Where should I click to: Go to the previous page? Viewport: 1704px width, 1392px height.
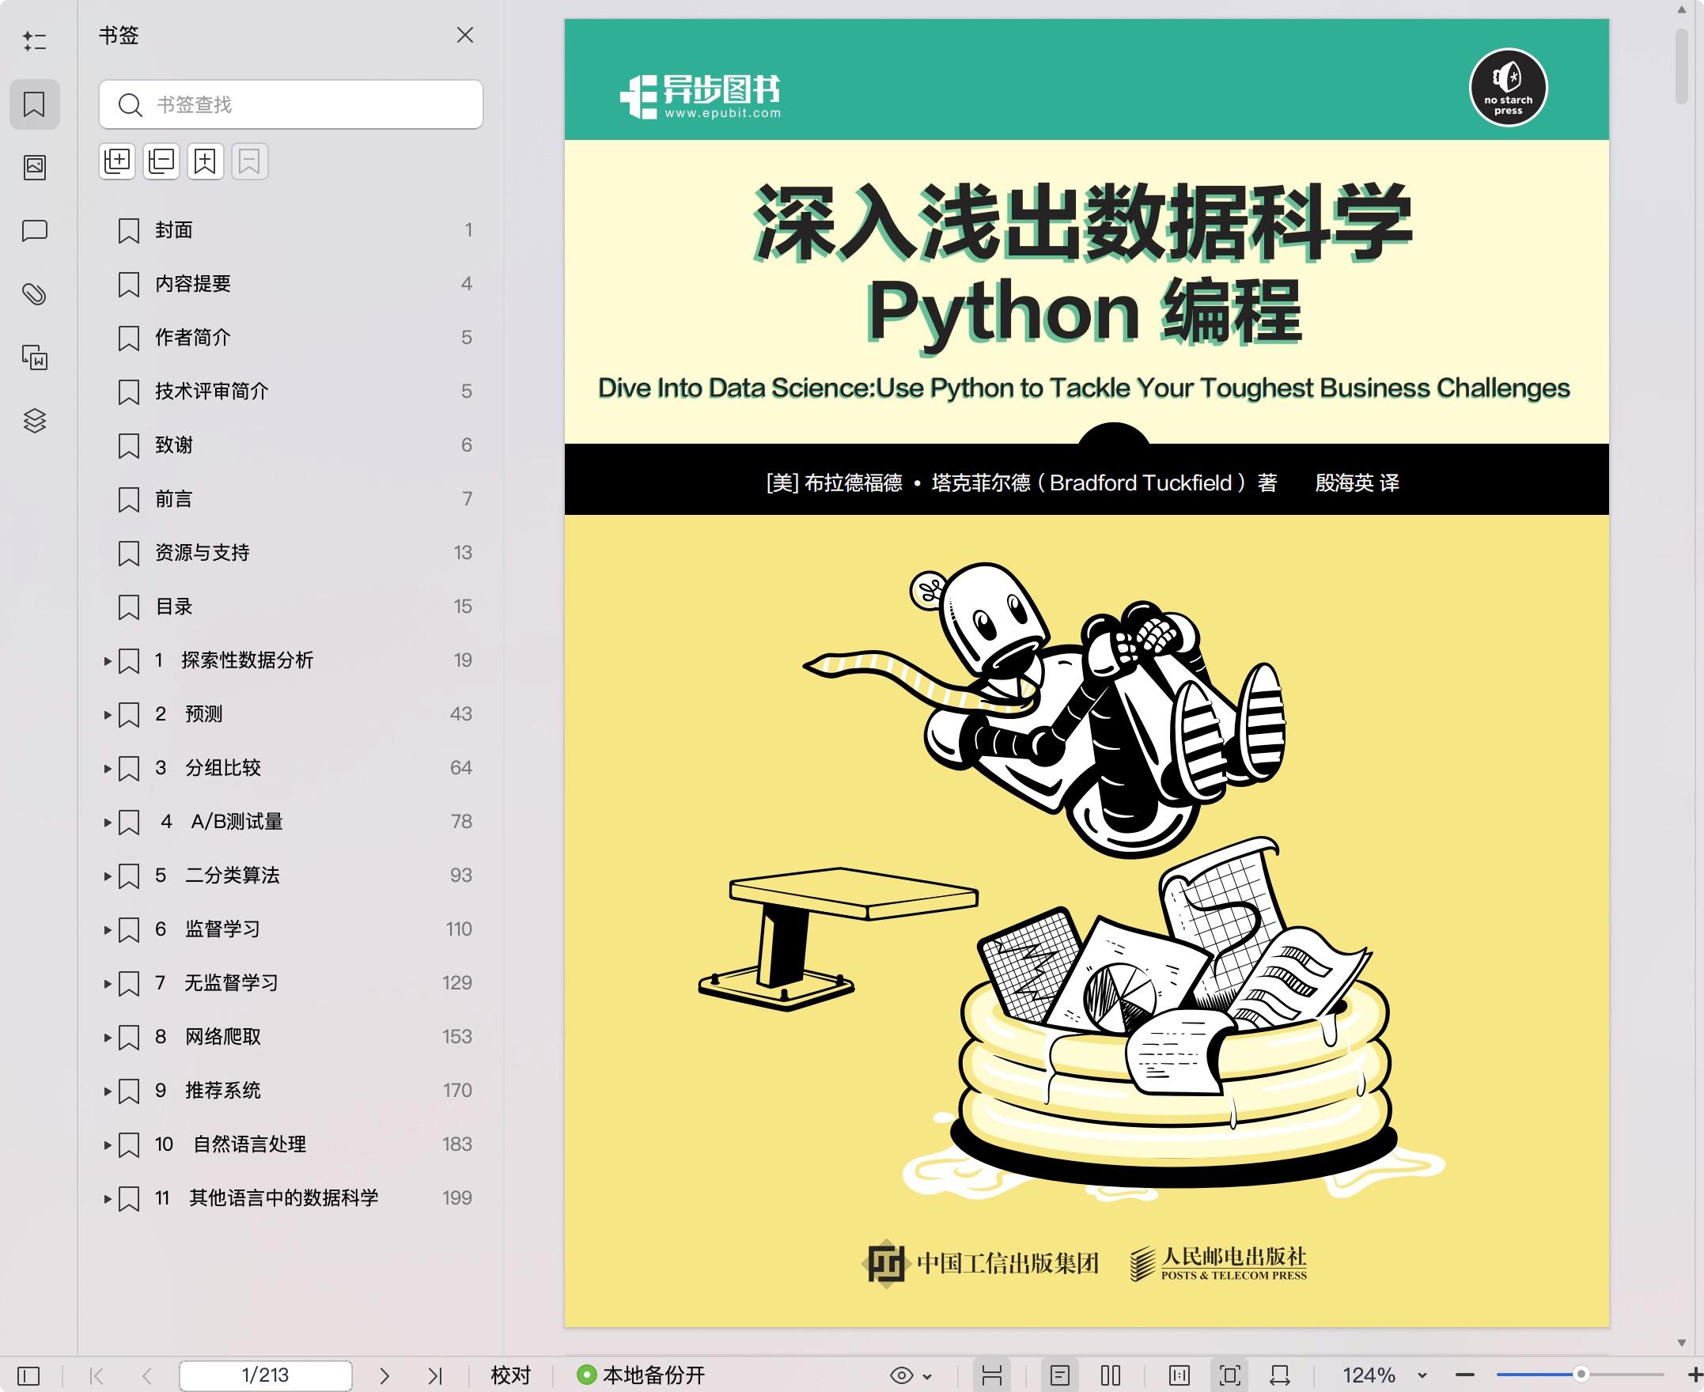click(x=146, y=1376)
